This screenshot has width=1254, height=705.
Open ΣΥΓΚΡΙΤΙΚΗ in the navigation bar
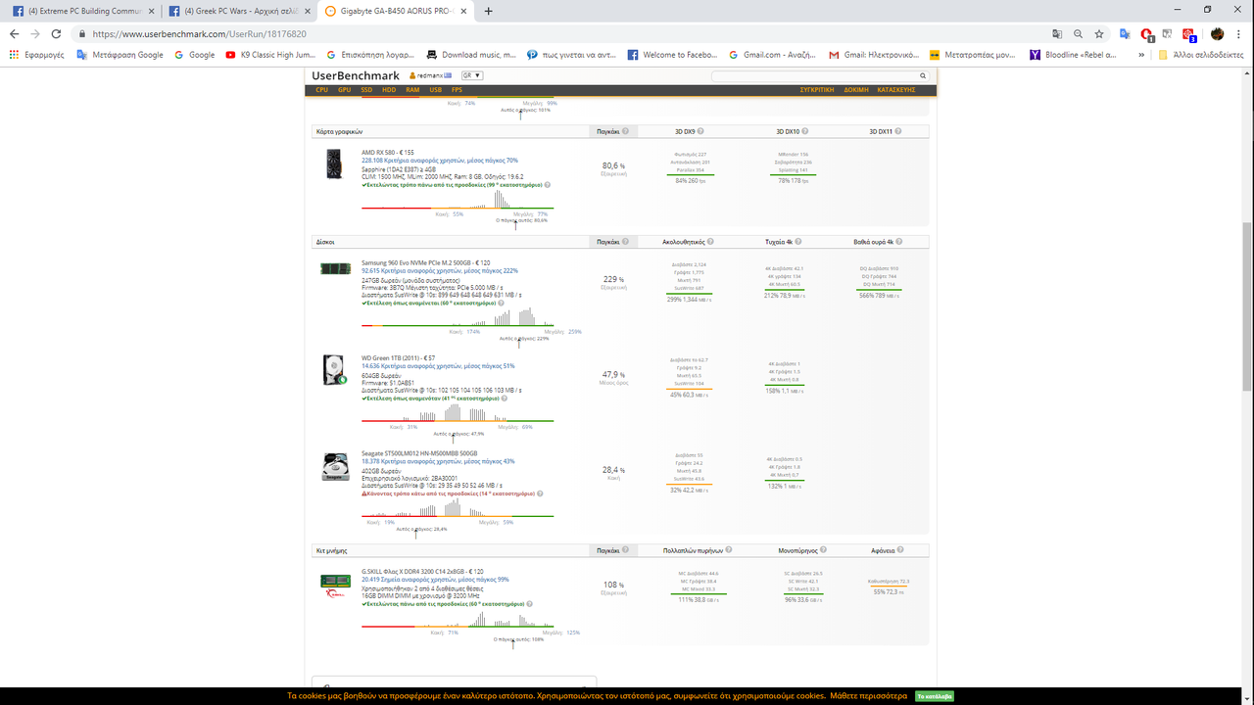click(816, 90)
